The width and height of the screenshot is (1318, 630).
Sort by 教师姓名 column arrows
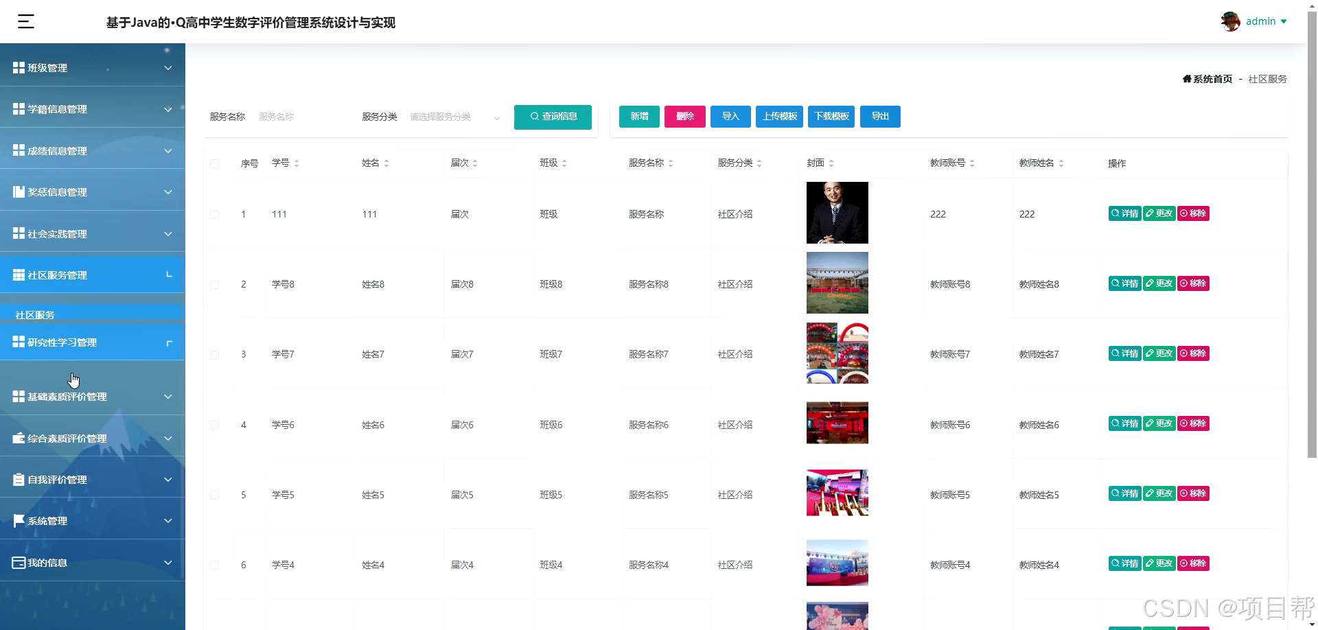1061,163
